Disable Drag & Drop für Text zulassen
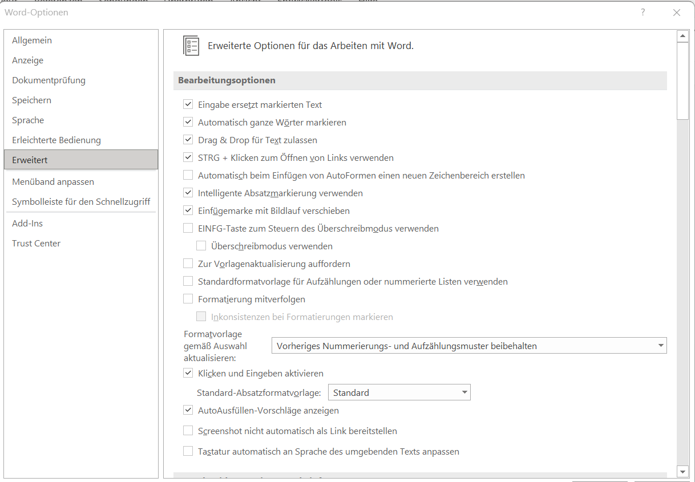Viewport: 695px width, 482px height. (188, 140)
